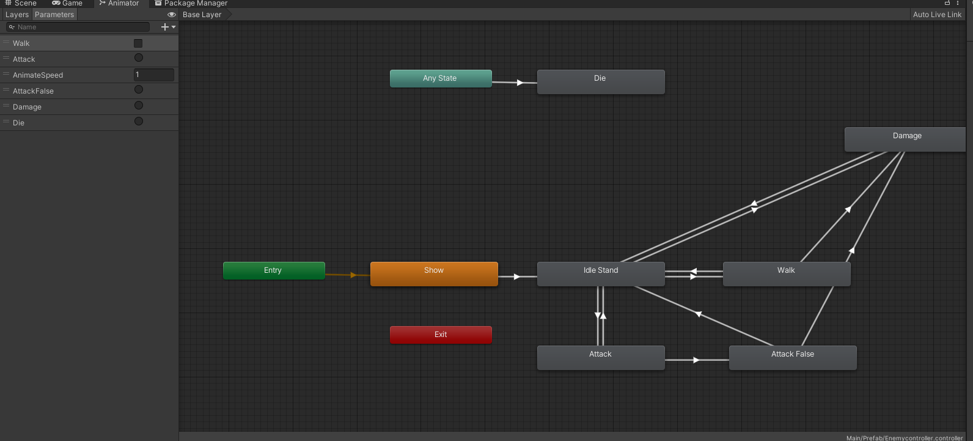Select the AttackFalse parameter name
This screenshot has width=973, height=441.
tap(33, 91)
